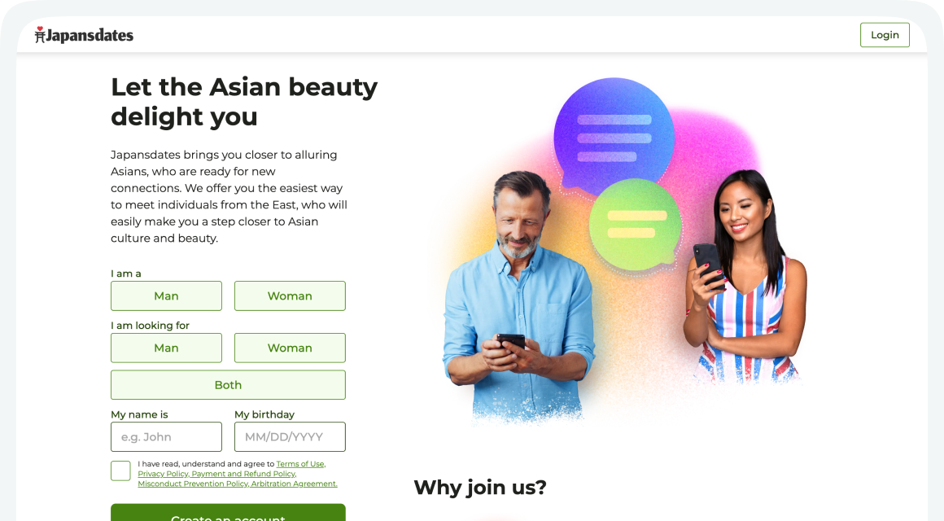Open the Login button
This screenshot has height=521, width=944.
885,35
